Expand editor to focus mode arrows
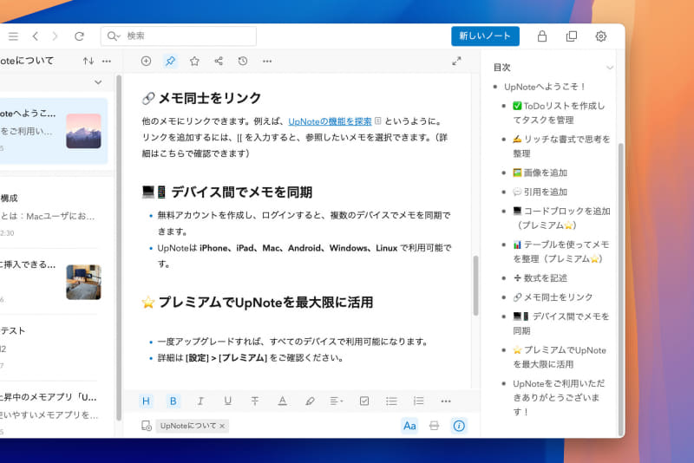694x463 pixels. pos(456,61)
